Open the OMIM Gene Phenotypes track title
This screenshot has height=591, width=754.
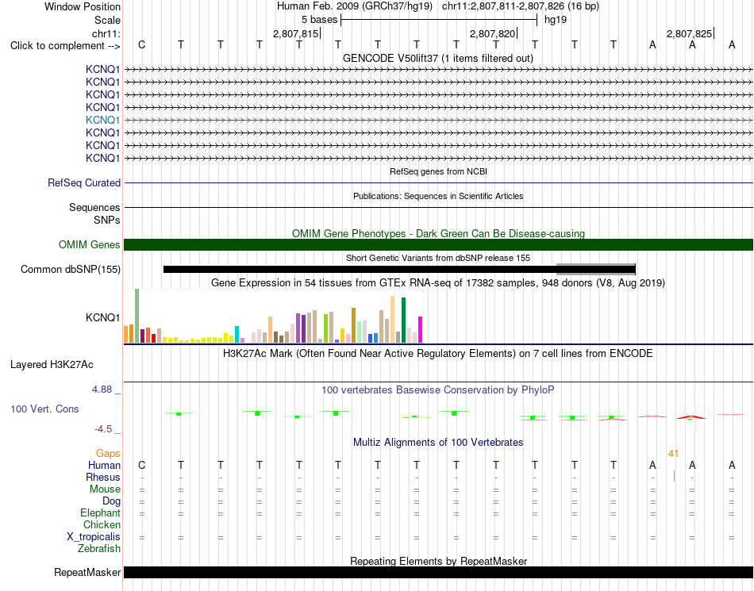pyautogui.click(x=438, y=233)
